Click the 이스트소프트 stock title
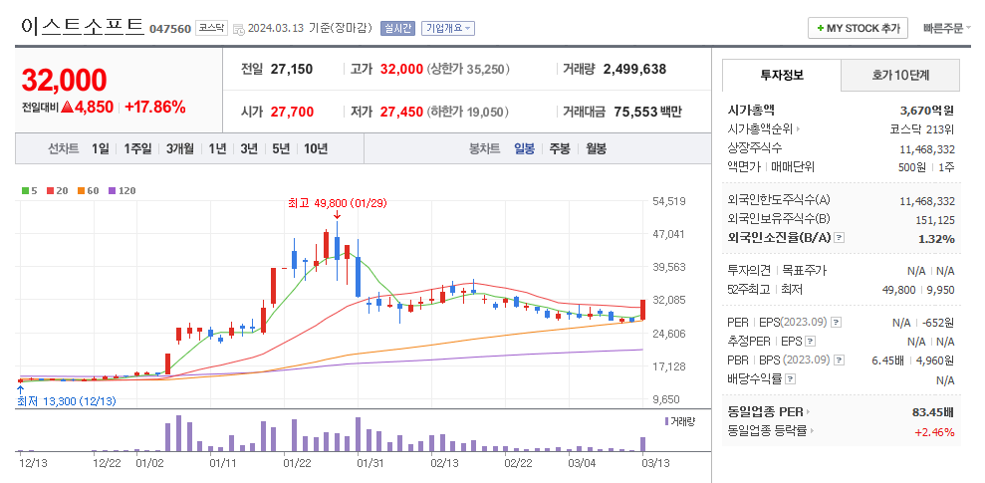This screenshot has width=985, height=483. pyautogui.click(x=83, y=26)
